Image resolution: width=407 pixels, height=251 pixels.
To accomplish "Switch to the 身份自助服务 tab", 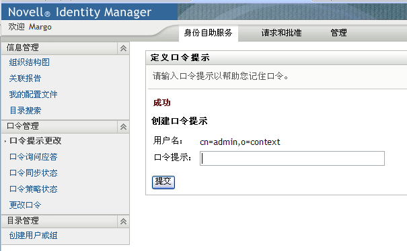I will click(208, 33).
